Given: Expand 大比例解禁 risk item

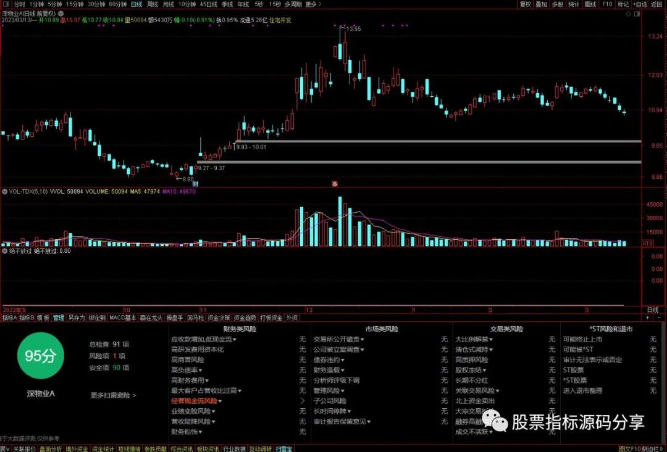Looking at the screenshot, I should [474, 339].
